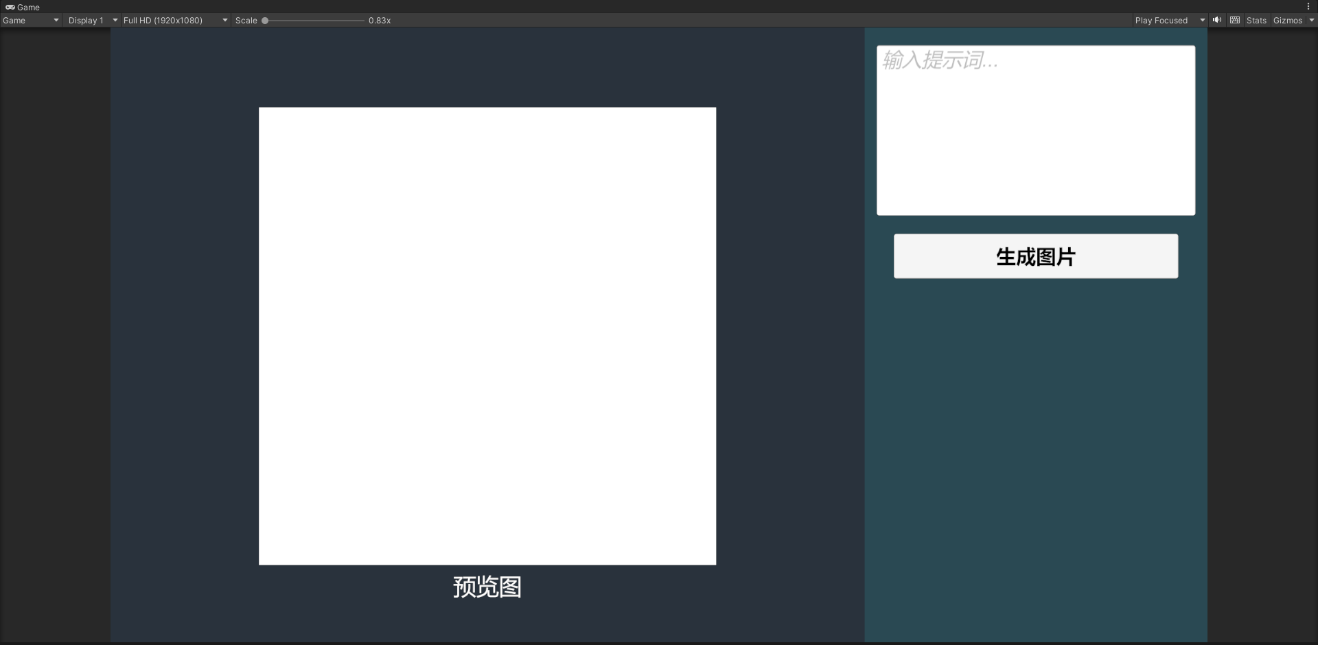Image resolution: width=1318 pixels, height=645 pixels.
Task: Click the 预览图 label text
Action: click(487, 587)
